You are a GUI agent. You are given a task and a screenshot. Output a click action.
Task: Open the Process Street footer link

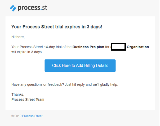coord(32,116)
